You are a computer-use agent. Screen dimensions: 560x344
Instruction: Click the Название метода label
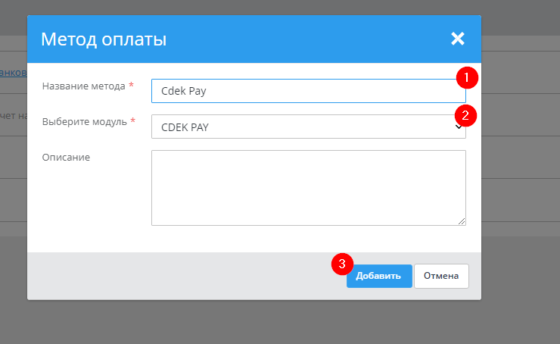click(83, 86)
